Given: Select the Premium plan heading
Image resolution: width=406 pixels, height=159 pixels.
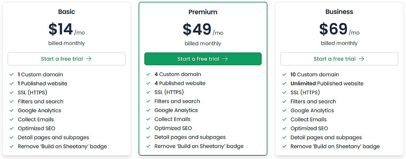Looking at the screenshot, I should (x=203, y=12).
